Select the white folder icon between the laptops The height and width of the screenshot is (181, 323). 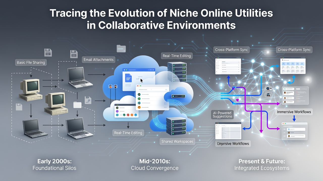pyautogui.click(x=77, y=105)
